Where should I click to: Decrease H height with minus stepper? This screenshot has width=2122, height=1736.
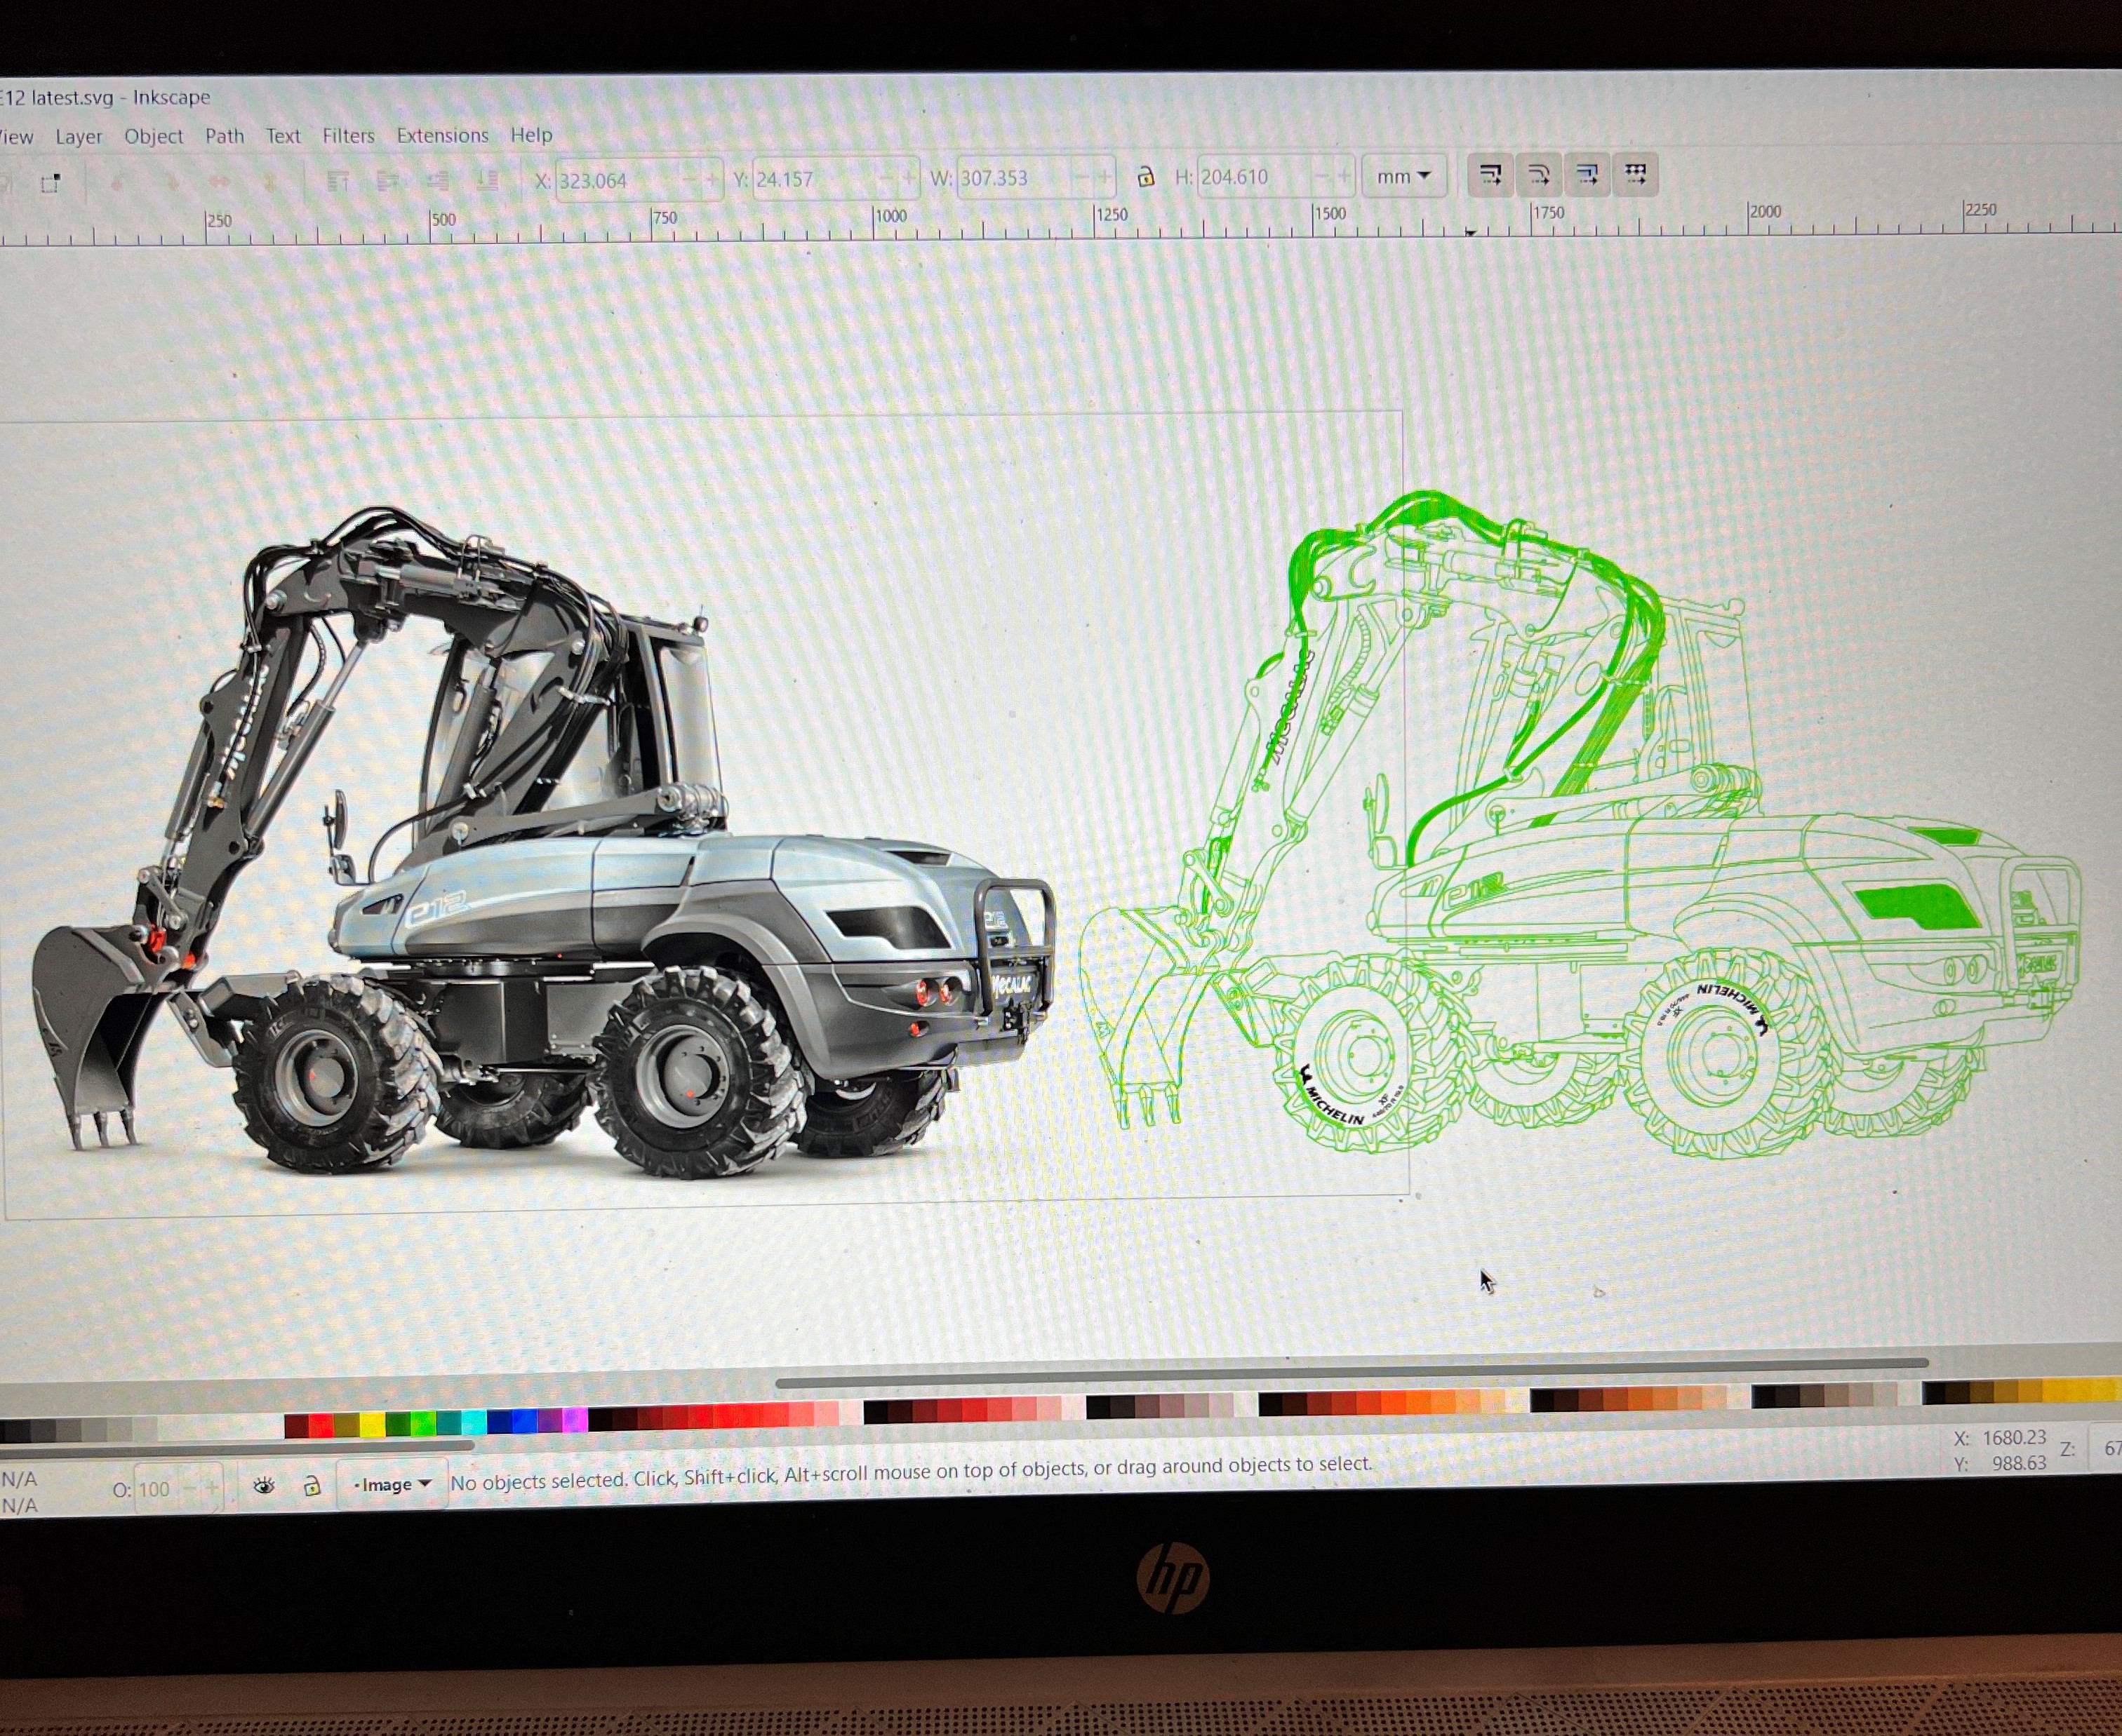pyautogui.click(x=1321, y=177)
